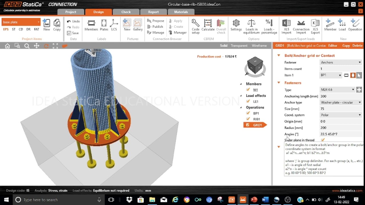
Task: Open the Type M24 4.6 dropdown
Action: (x=337, y=90)
